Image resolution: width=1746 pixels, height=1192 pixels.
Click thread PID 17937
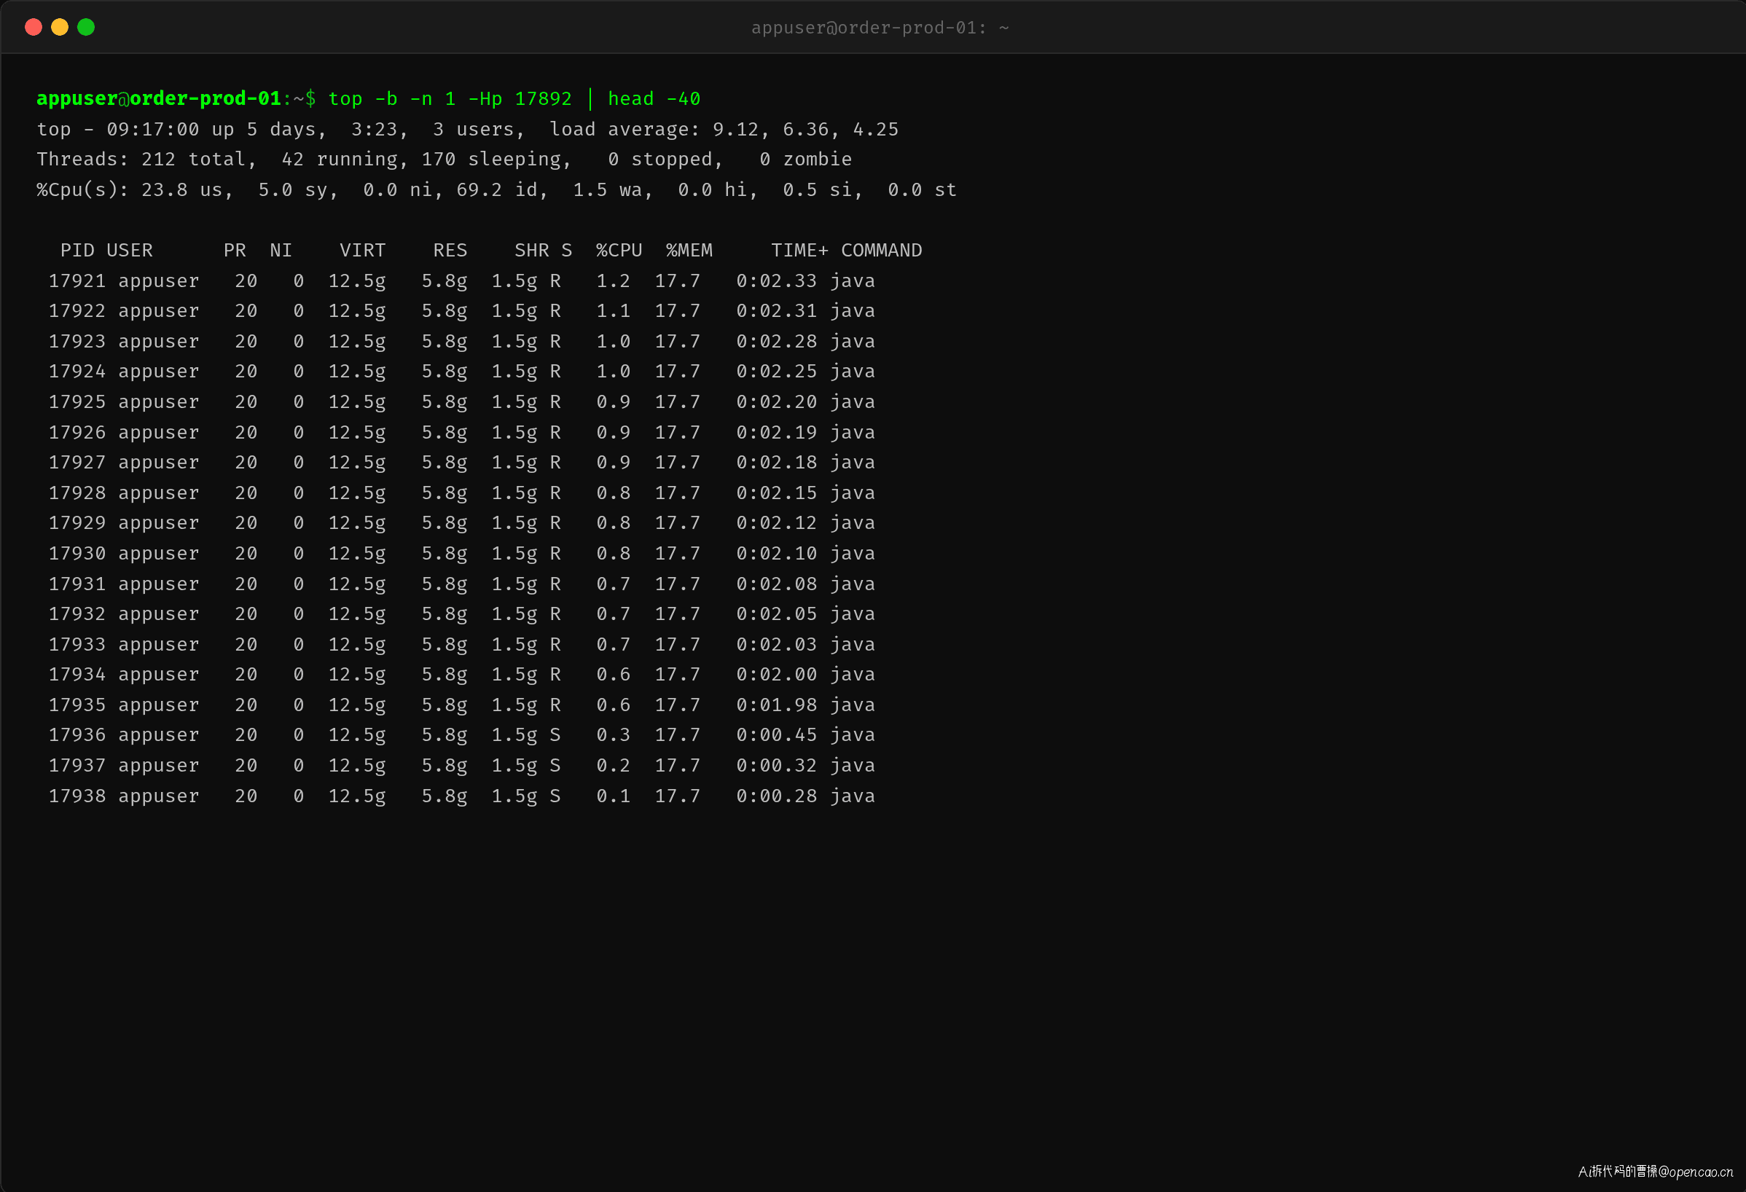pyautogui.click(x=77, y=765)
